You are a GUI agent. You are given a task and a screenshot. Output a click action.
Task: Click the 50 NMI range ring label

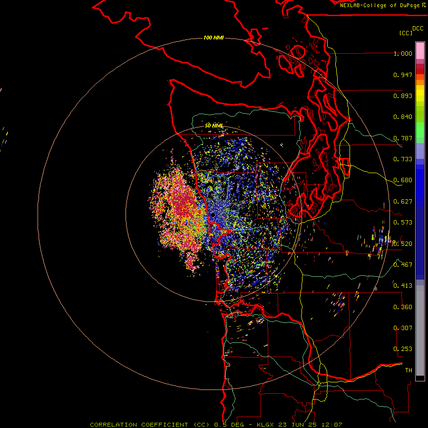[x=214, y=126]
